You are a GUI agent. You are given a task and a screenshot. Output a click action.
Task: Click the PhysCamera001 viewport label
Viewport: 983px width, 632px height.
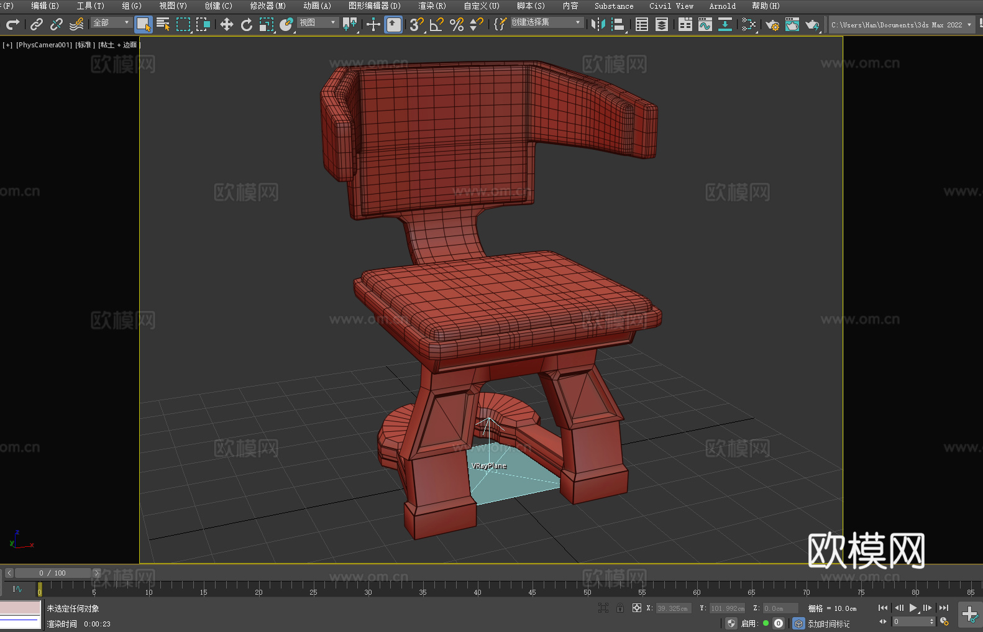[44, 45]
